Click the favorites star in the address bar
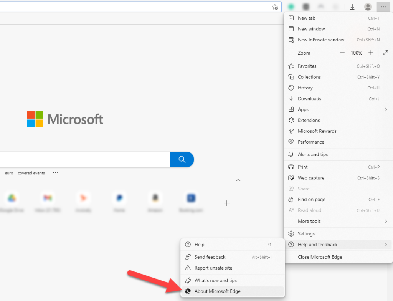This screenshot has height=301, width=393. tap(275, 7)
